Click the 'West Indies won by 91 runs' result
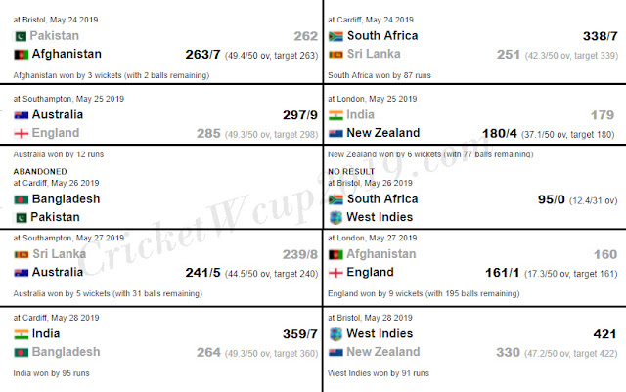 pos(379,373)
